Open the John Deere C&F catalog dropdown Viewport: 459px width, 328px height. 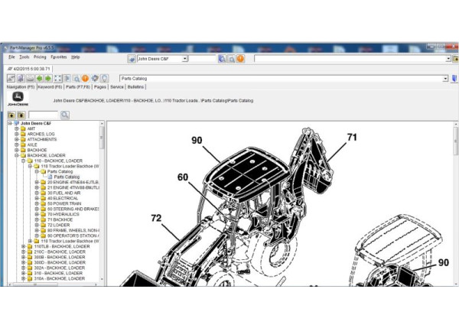(184, 59)
